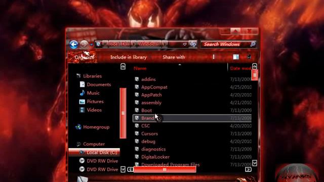Open Documents library
This screenshot has width=324, height=182.
(99, 84)
